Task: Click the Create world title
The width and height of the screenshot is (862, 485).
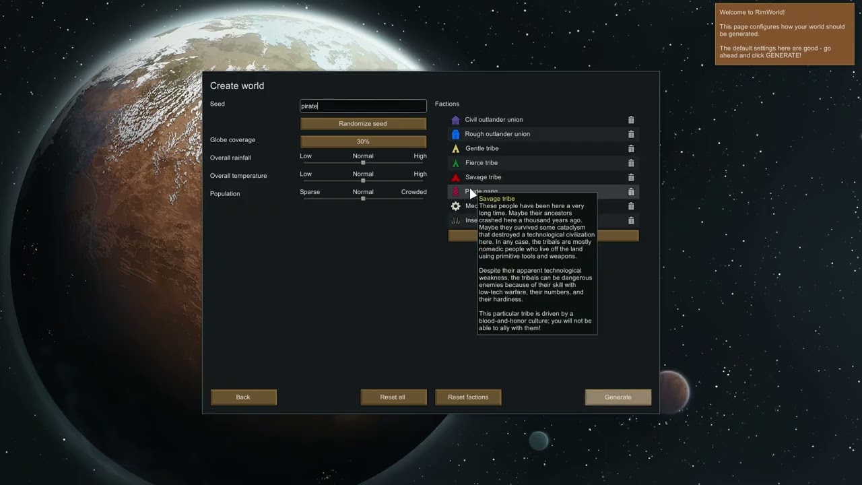Action: 237,86
